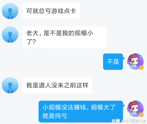The height and width of the screenshot is (124, 147).
Task: Tap cartoon avatar next to "不是" reply
Action: tap(135, 61)
